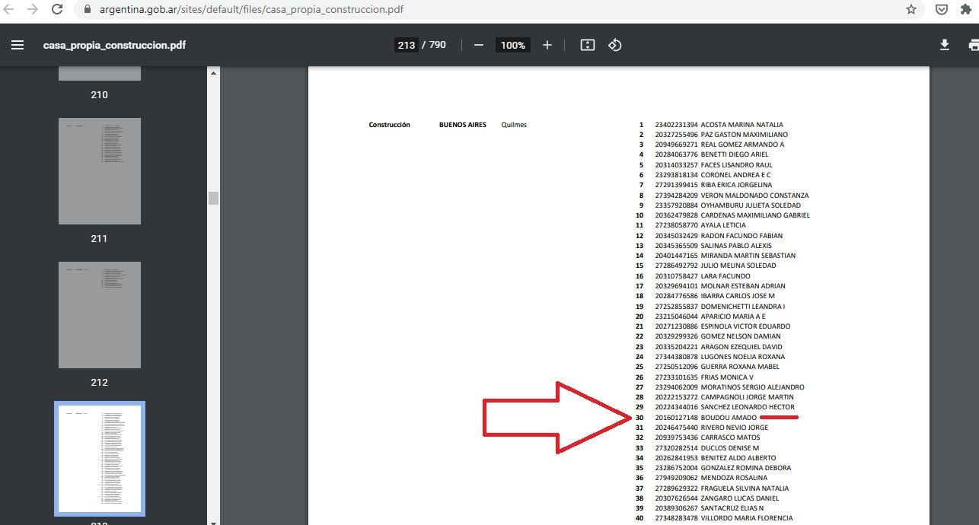This screenshot has height=525, width=979.
Task: Print the PDF document
Action: click(x=973, y=45)
